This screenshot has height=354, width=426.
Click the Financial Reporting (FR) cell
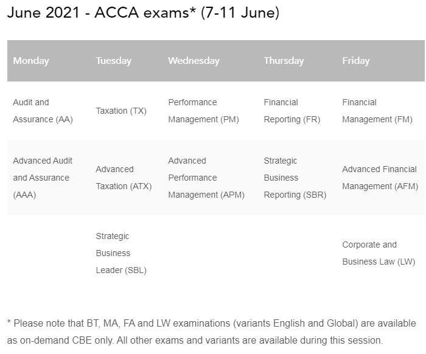point(292,111)
